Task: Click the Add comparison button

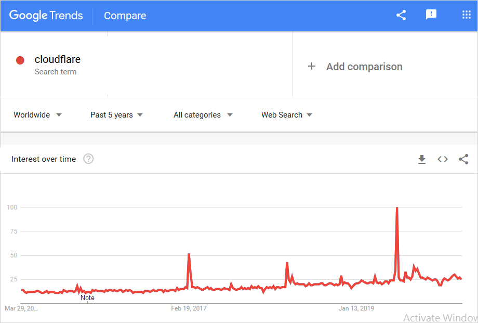Action: (364, 67)
